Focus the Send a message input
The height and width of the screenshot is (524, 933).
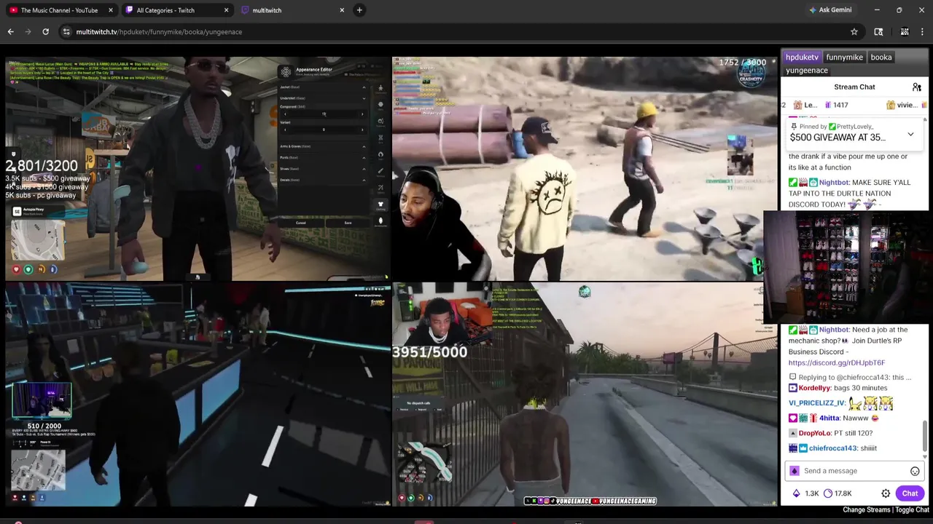click(854, 471)
